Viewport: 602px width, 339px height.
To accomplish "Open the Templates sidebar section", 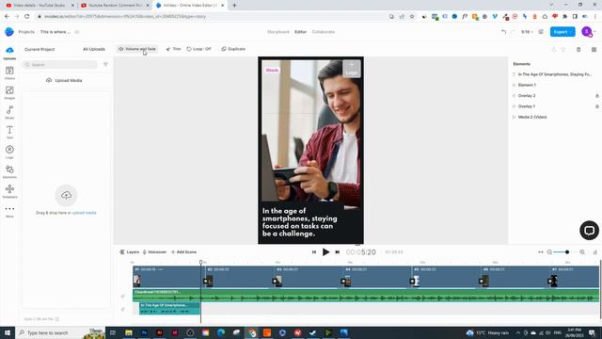I will (x=9, y=191).
